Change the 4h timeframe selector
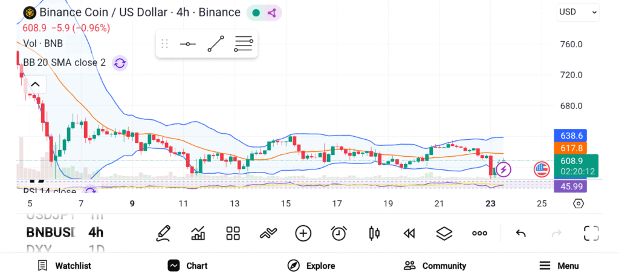619x279 pixels. 96,232
